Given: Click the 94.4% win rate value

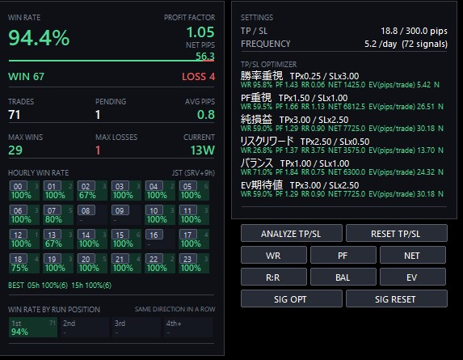Looking at the screenshot, I should click(x=39, y=38).
